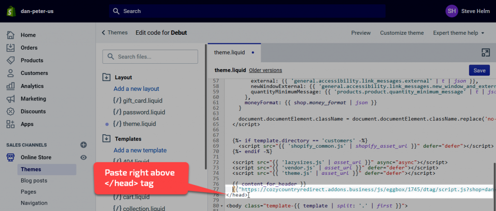Viewport: 496px width, 211px height.
Task: Click the search magnifier in top bar
Action: coord(116,12)
